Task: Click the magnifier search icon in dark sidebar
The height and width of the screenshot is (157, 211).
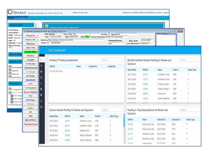Action: (x=41, y=66)
